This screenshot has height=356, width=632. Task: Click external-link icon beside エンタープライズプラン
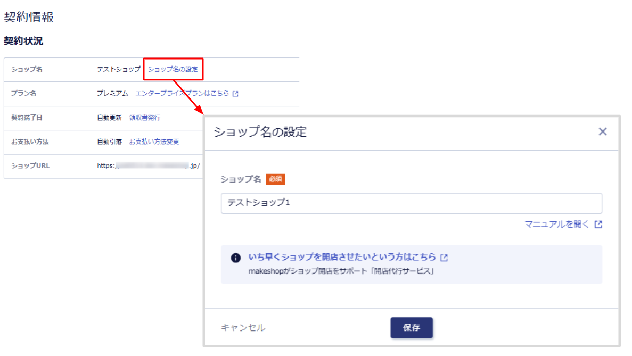coord(235,94)
